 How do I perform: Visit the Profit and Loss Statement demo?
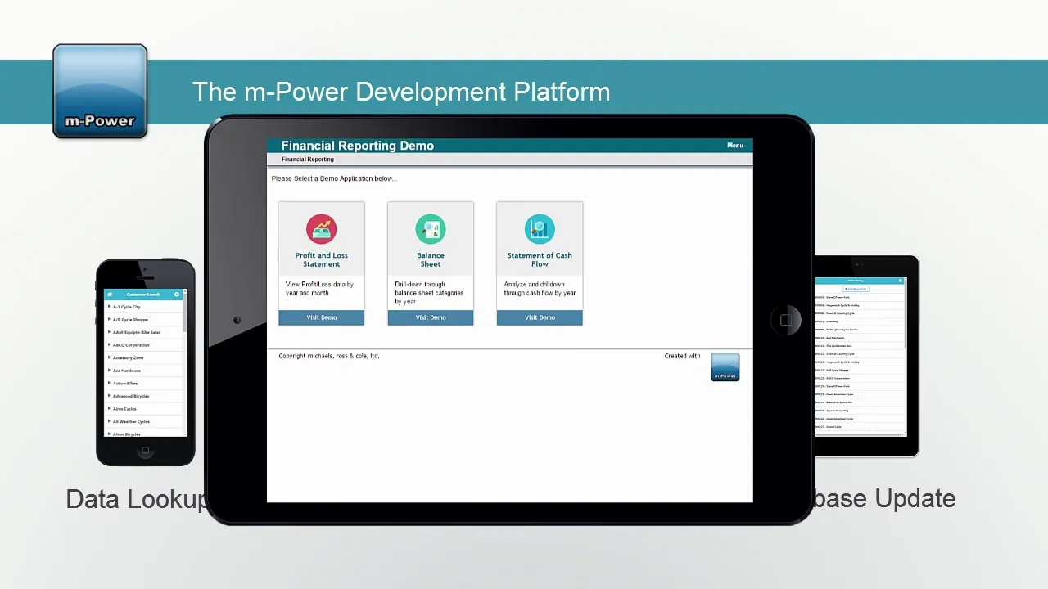click(322, 317)
